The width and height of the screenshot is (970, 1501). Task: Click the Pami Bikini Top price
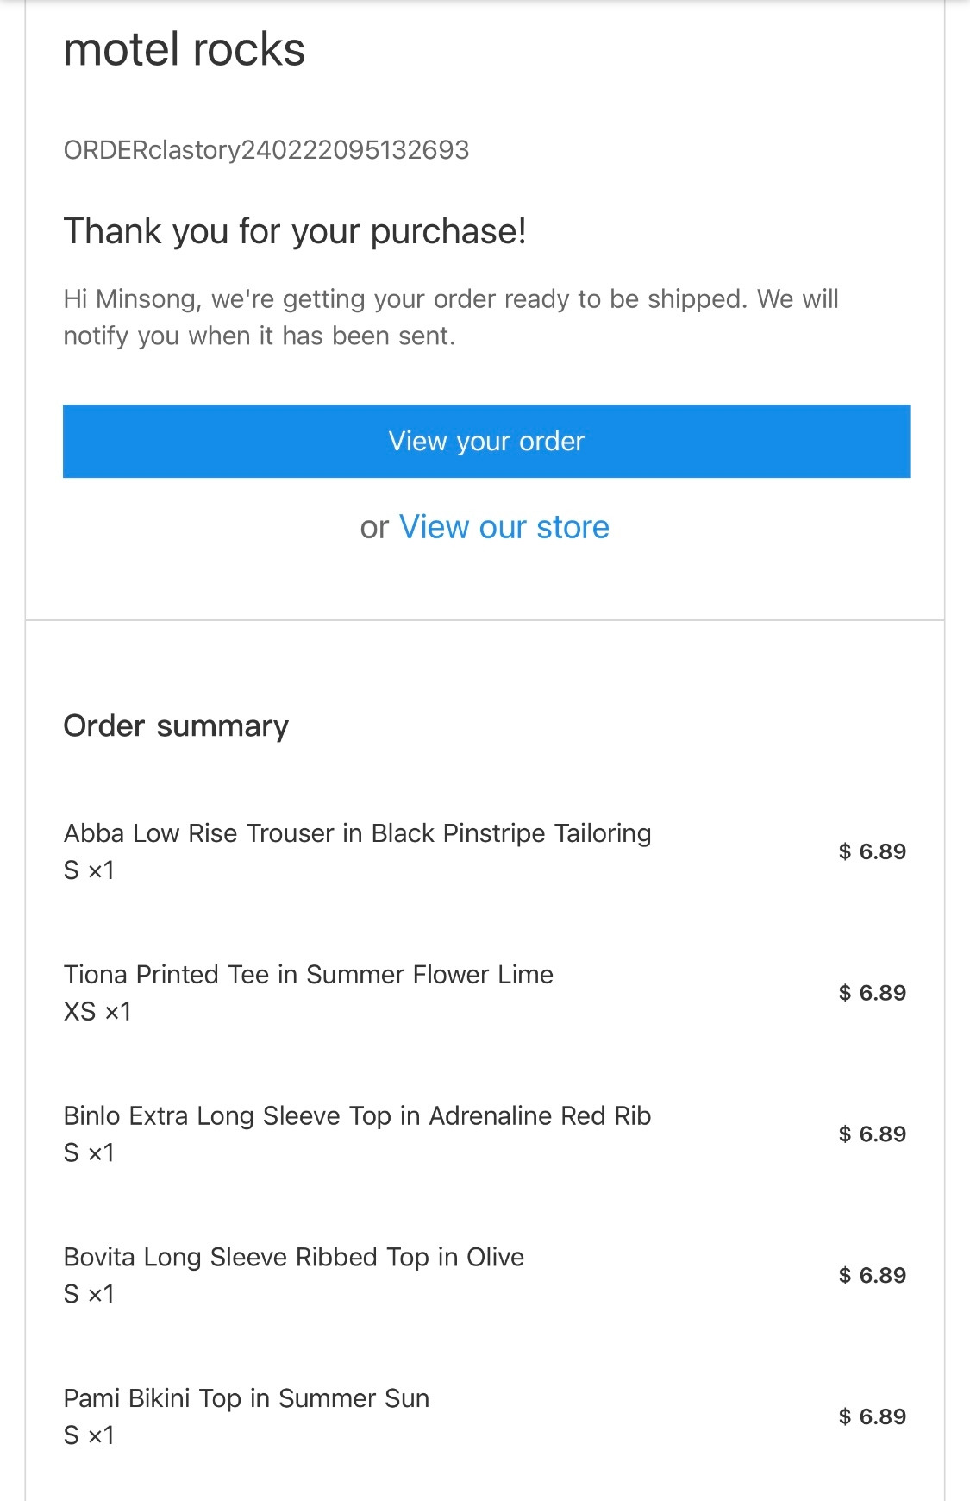click(872, 1417)
